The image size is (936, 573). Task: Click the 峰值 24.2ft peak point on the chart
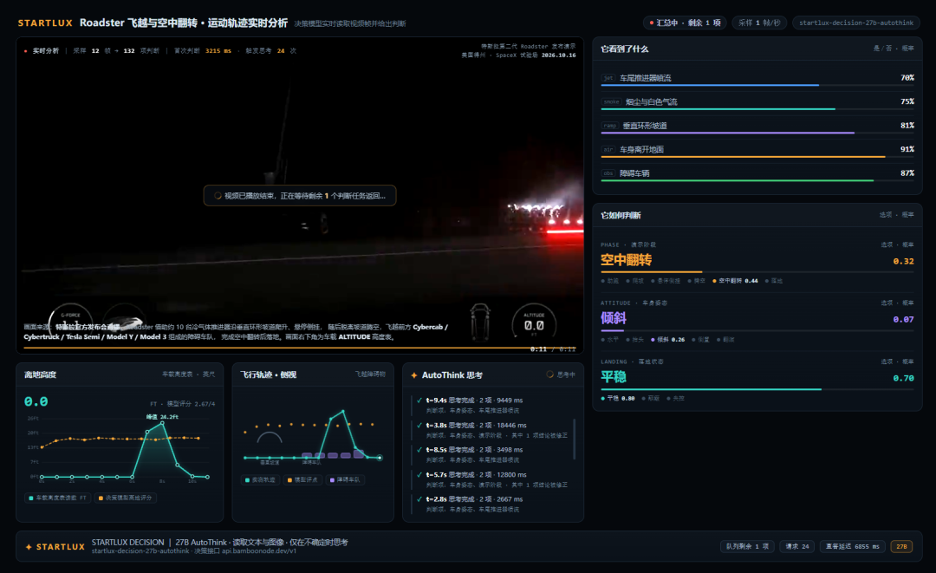tap(162, 423)
